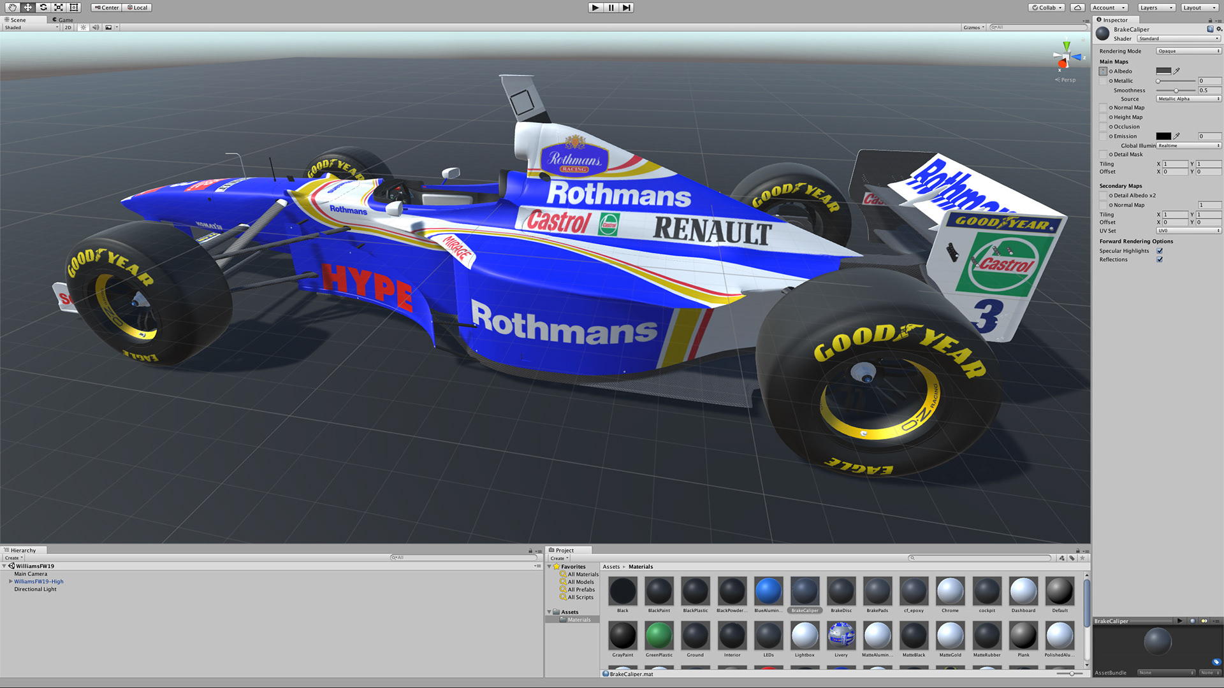
Task: Open the Gizmos dropdown
Action: tap(974, 27)
